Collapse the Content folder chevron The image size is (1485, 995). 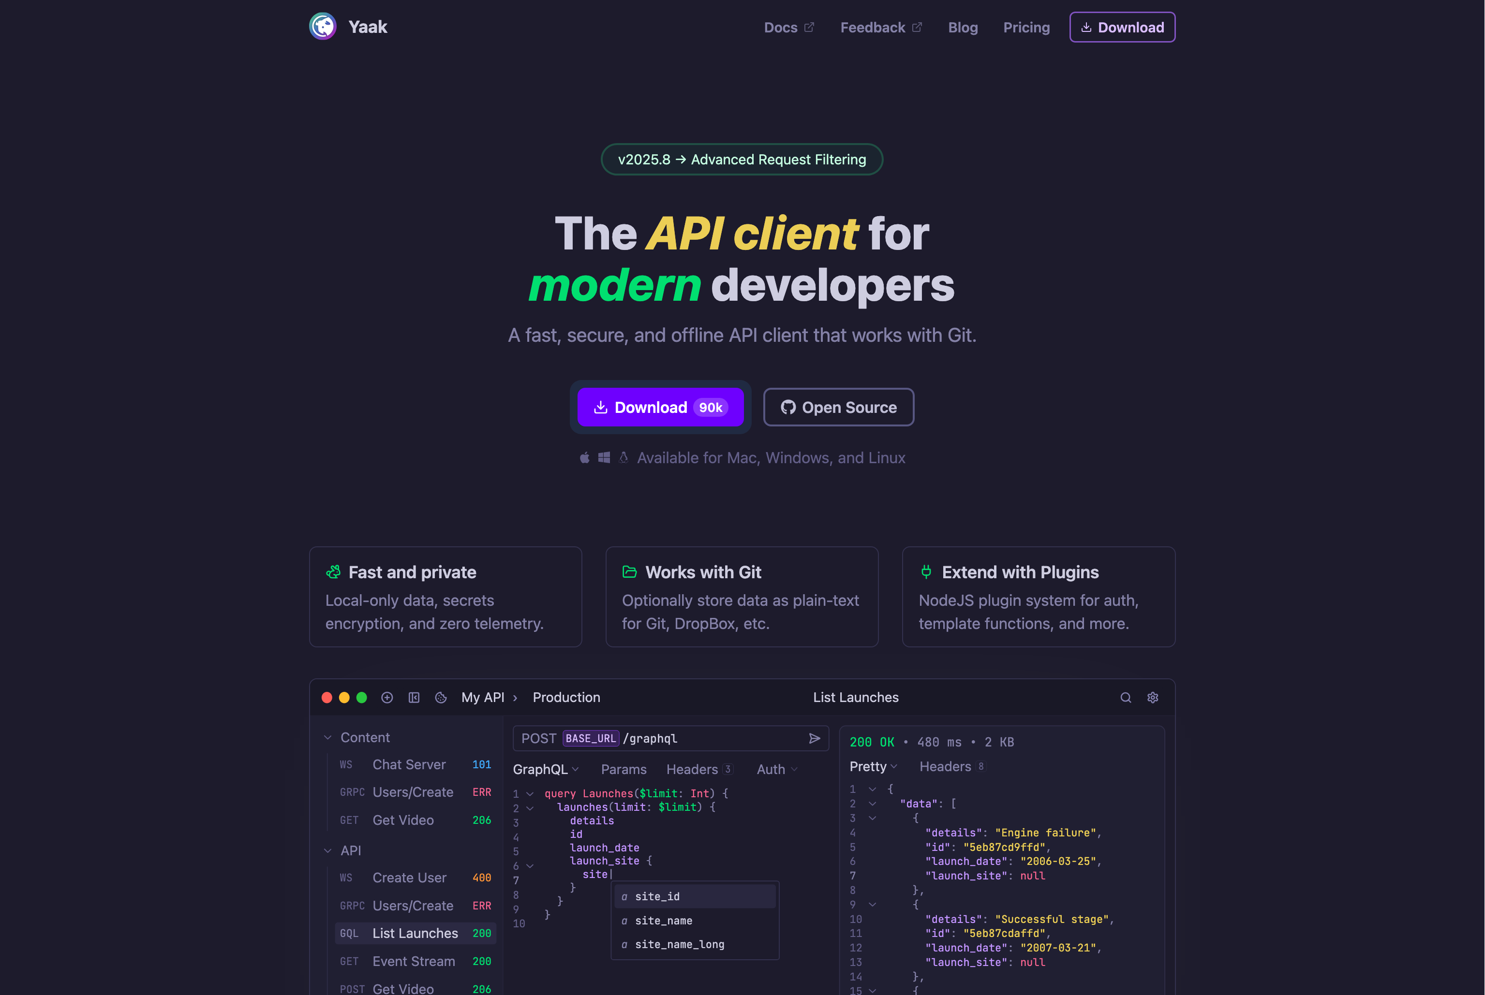327,737
